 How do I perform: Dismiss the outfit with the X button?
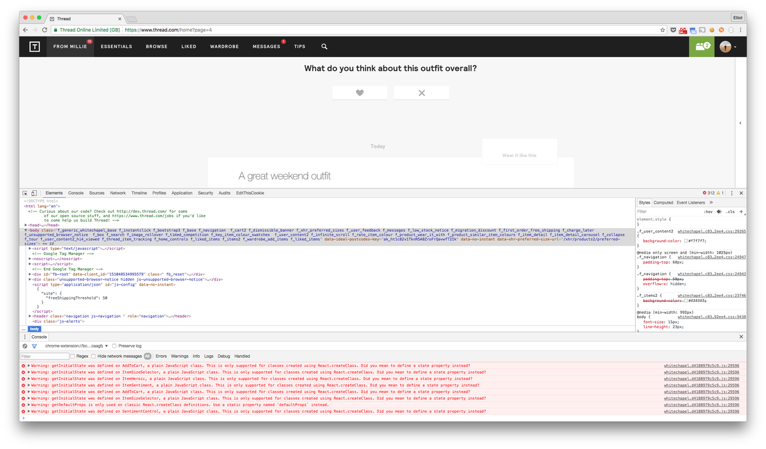click(421, 93)
